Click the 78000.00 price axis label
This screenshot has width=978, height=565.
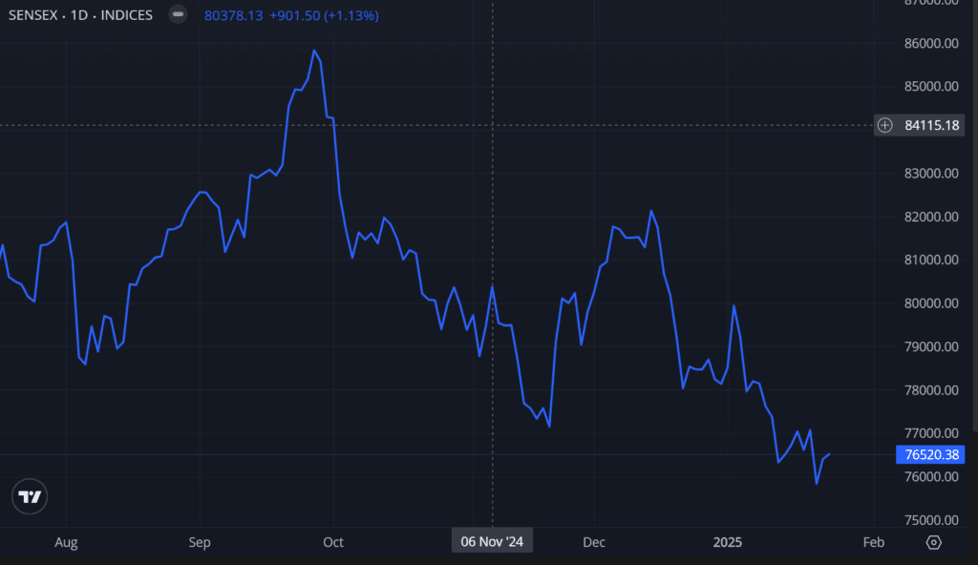931,389
